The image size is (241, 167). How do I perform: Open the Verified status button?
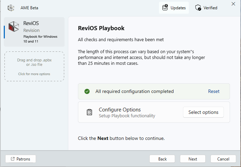click(206, 8)
